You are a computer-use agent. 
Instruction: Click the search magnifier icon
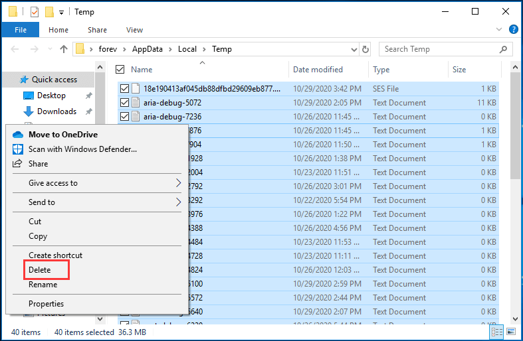coord(503,49)
